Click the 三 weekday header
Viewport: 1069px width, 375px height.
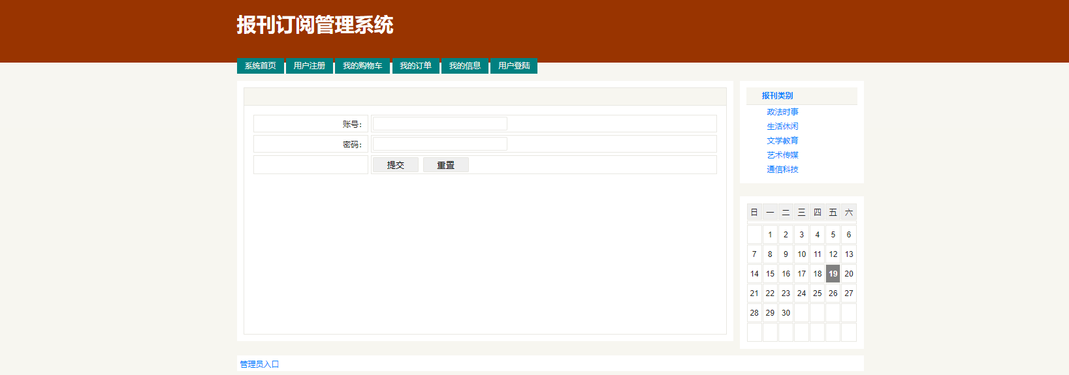click(x=801, y=213)
